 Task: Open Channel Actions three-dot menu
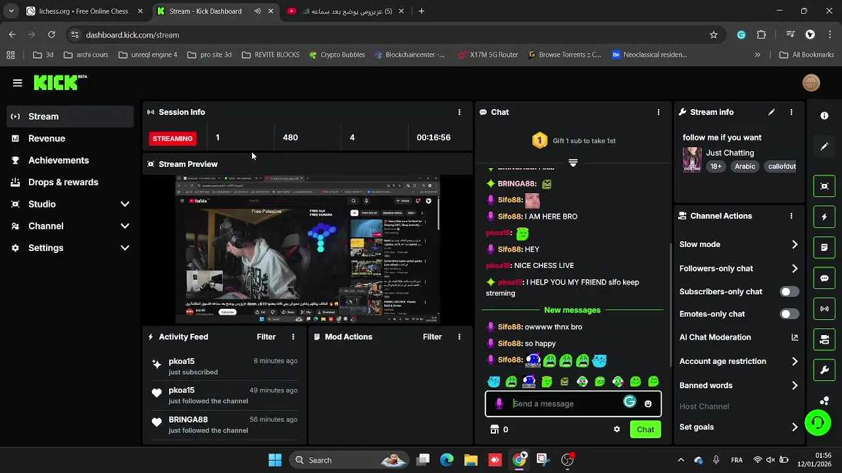click(x=791, y=216)
